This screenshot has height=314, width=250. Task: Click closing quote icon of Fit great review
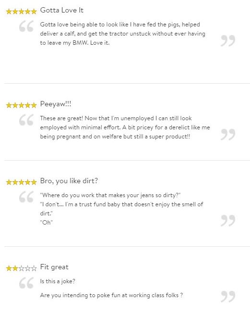tap(228, 296)
